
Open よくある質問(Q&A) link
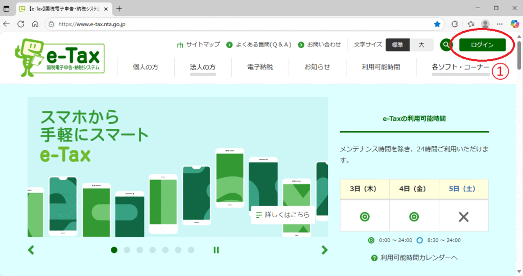tap(259, 44)
